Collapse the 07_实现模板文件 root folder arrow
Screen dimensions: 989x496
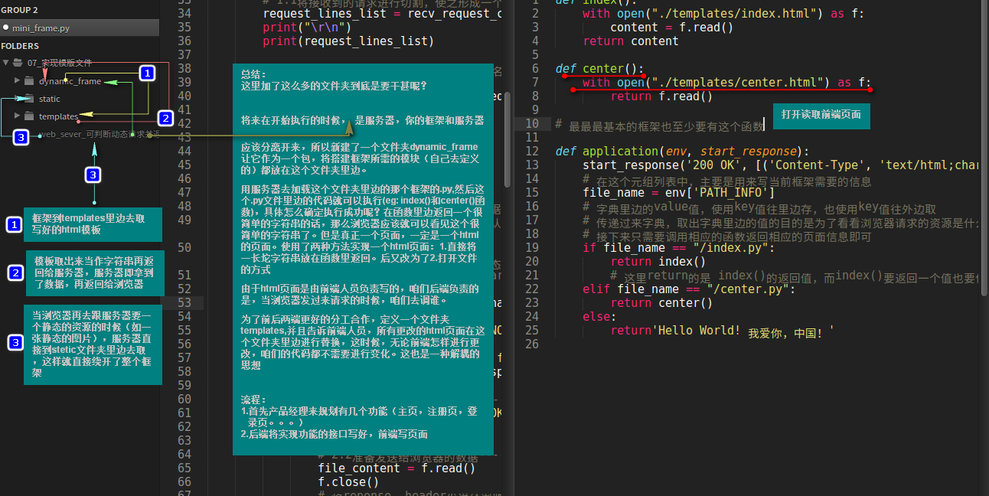pos(6,63)
